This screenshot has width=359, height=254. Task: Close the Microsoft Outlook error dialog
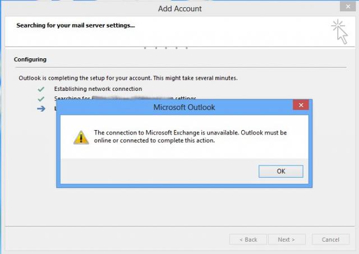(x=301, y=105)
